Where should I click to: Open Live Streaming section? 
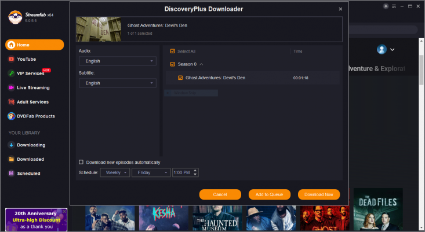pos(33,87)
